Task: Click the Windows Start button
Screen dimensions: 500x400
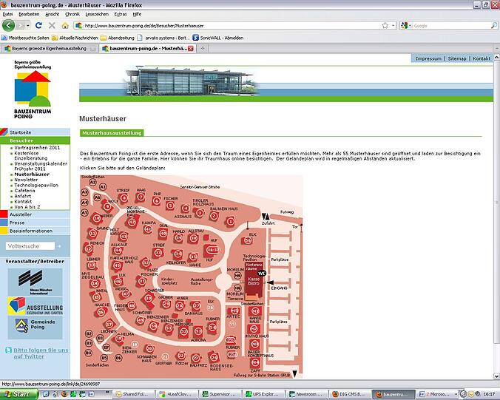Action: click(x=19, y=394)
